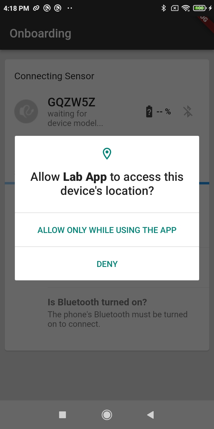Tap the debug banner ribbon corner
The width and height of the screenshot is (214, 429).
(206, 22)
